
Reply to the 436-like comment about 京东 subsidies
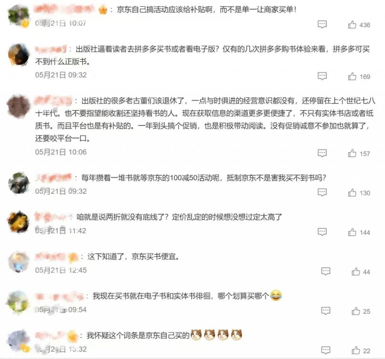point(322,24)
